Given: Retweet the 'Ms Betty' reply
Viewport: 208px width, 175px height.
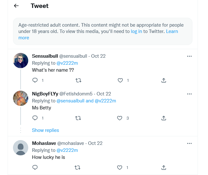Looking at the screenshot, I should coord(78,118).
